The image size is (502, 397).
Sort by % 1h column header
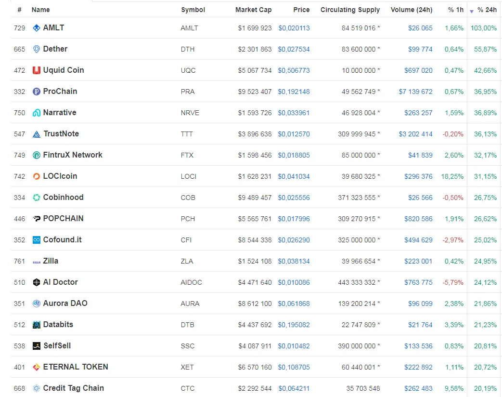[x=456, y=10]
